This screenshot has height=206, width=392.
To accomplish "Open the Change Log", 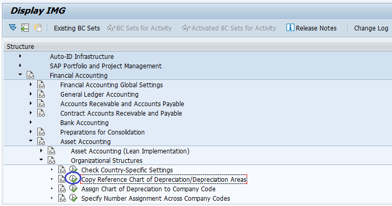I will (371, 28).
